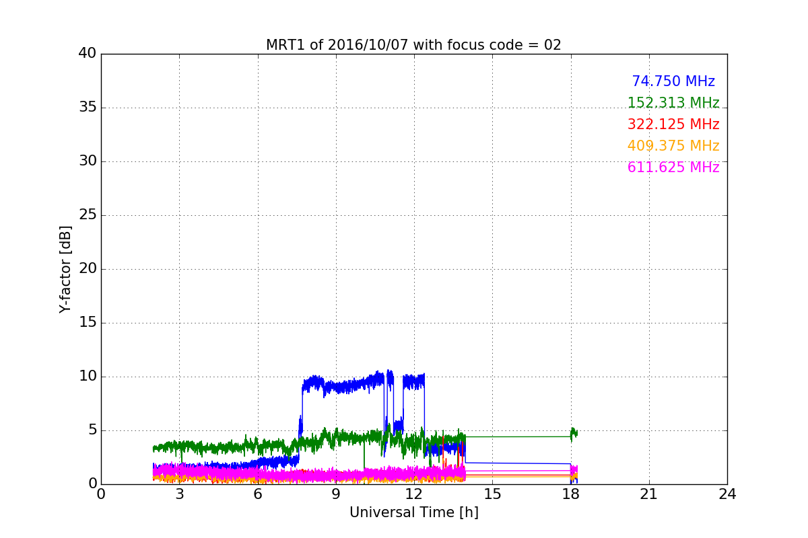Click the blue 74.750 MHz plateau near 10 dB
This screenshot has height=538, width=808.
[343, 387]
